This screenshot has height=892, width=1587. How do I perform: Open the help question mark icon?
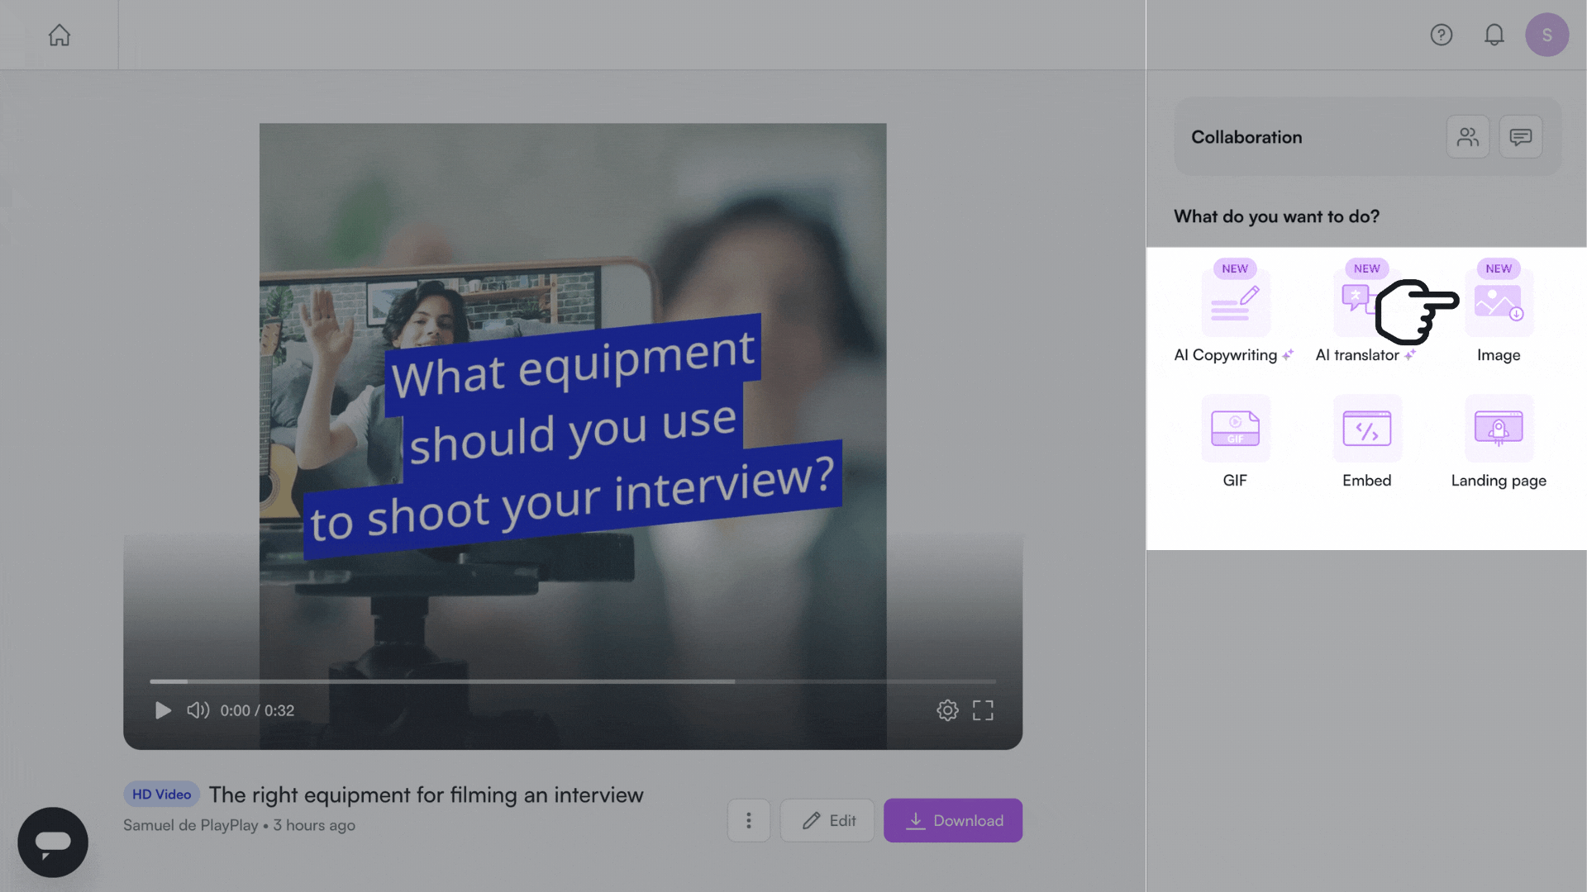(x=1441, y=35)
